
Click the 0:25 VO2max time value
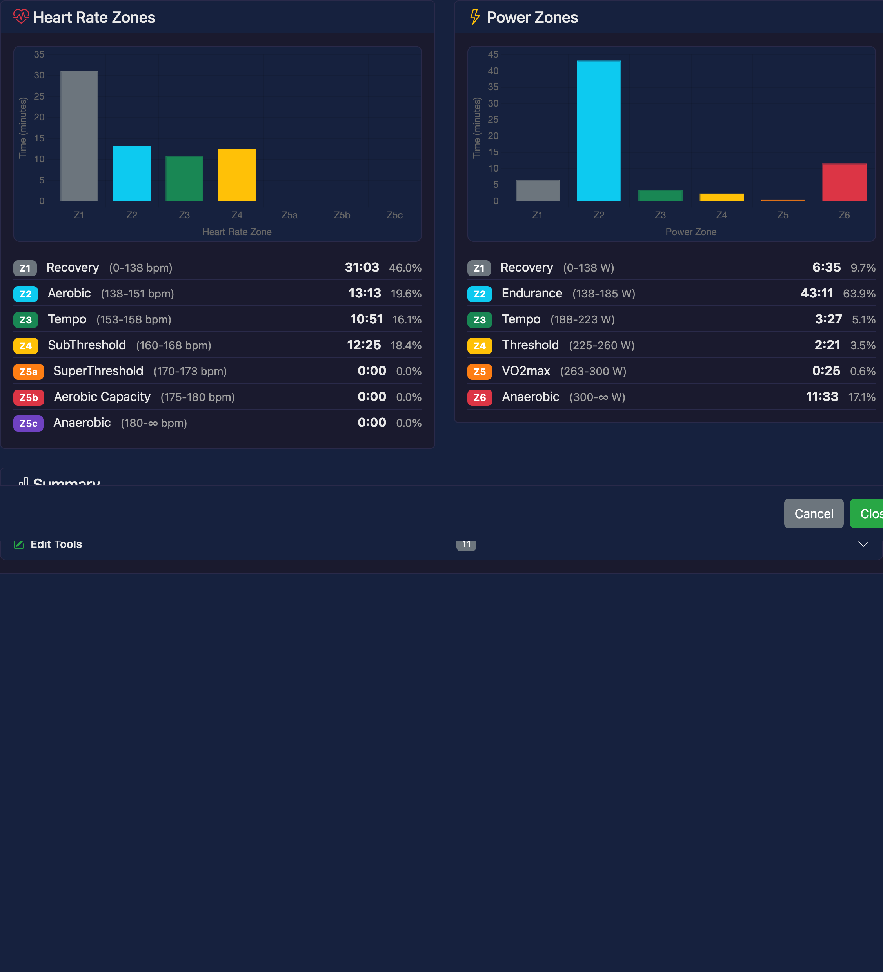[x=826, y=371]
